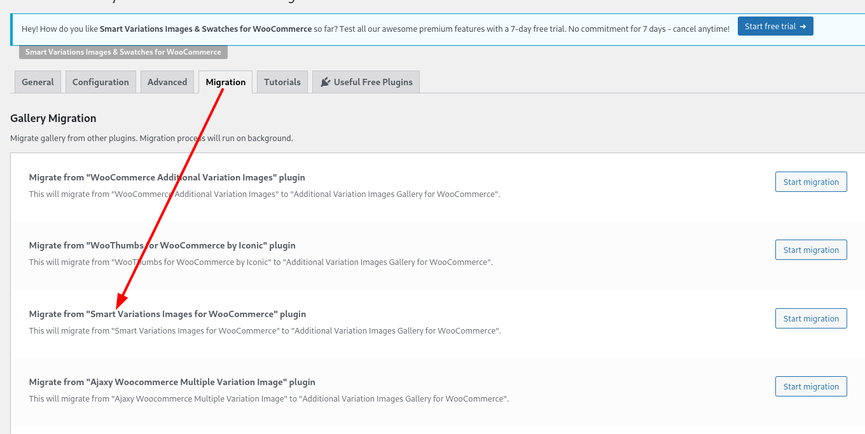Go to the Tutorials tab
This screenshot has height=434, width=865.
(x=282, y=82)
